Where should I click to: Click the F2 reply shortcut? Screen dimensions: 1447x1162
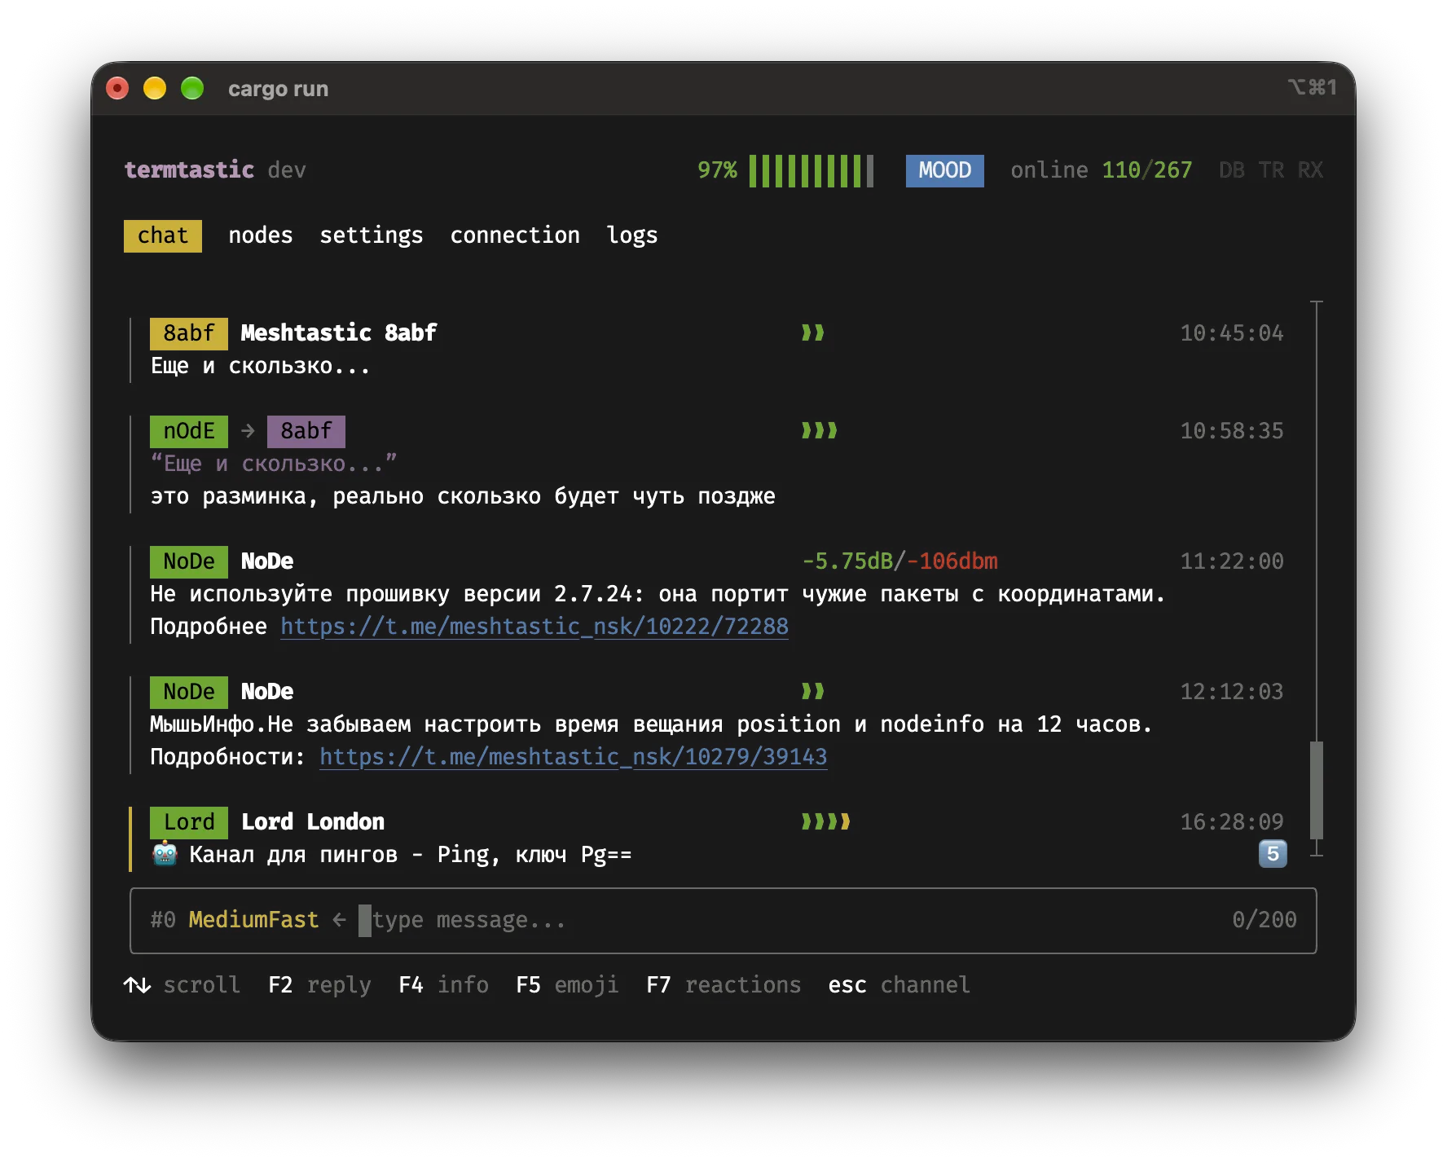(319, 985)
